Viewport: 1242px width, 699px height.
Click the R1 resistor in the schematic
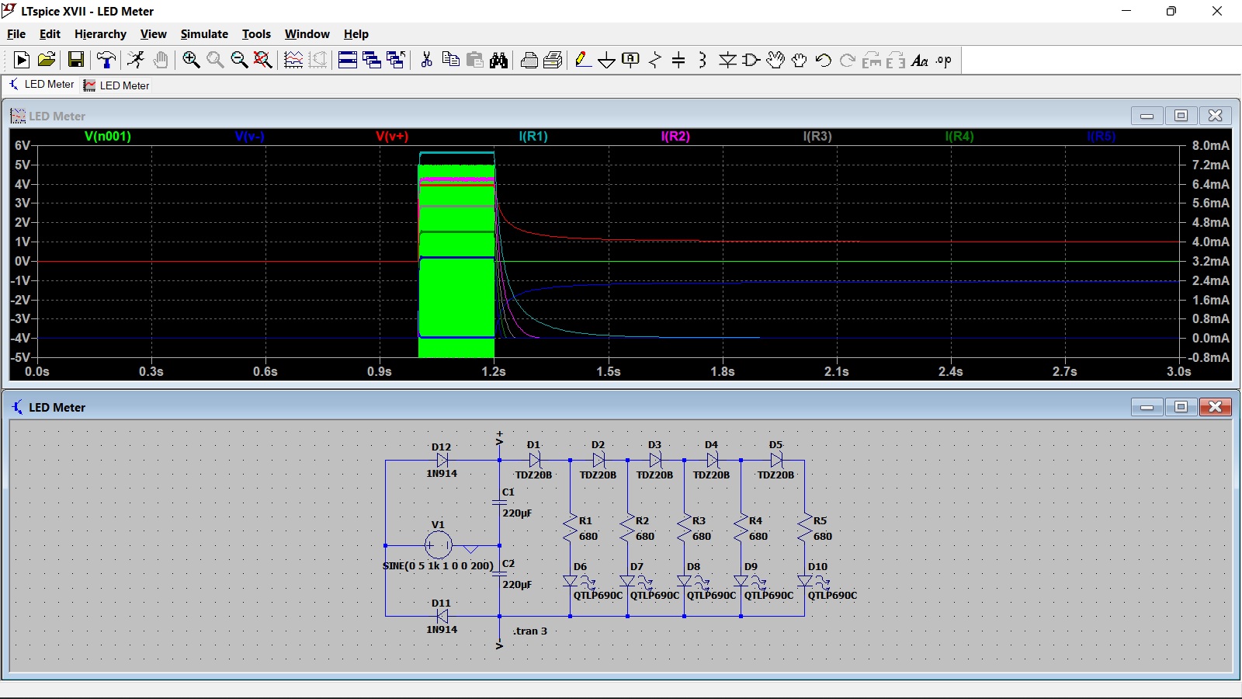click(571, 528)
